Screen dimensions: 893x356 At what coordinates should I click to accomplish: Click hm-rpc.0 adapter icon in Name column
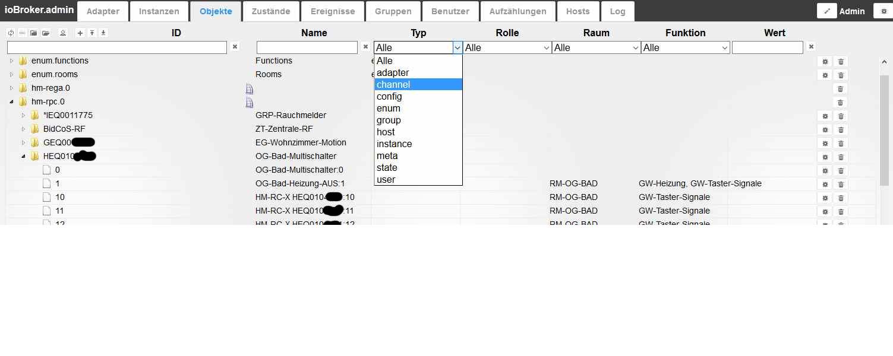[x=250, y=102]
